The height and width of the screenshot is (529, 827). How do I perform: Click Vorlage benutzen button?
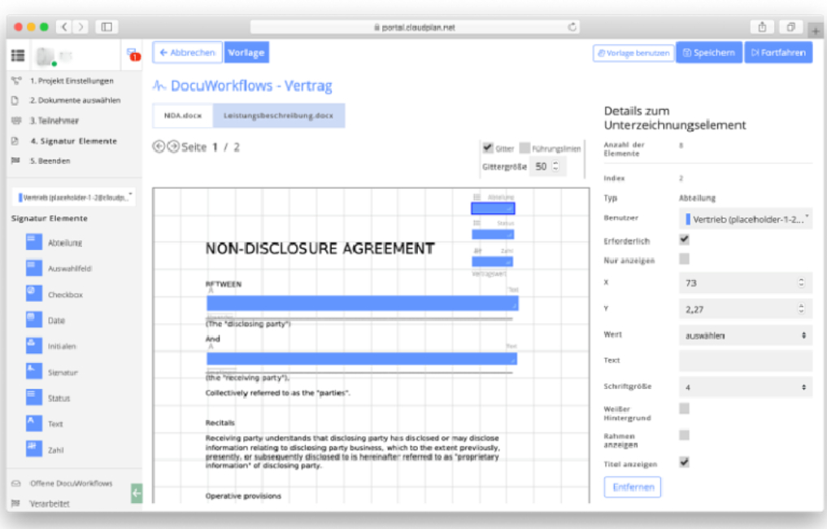633,53
